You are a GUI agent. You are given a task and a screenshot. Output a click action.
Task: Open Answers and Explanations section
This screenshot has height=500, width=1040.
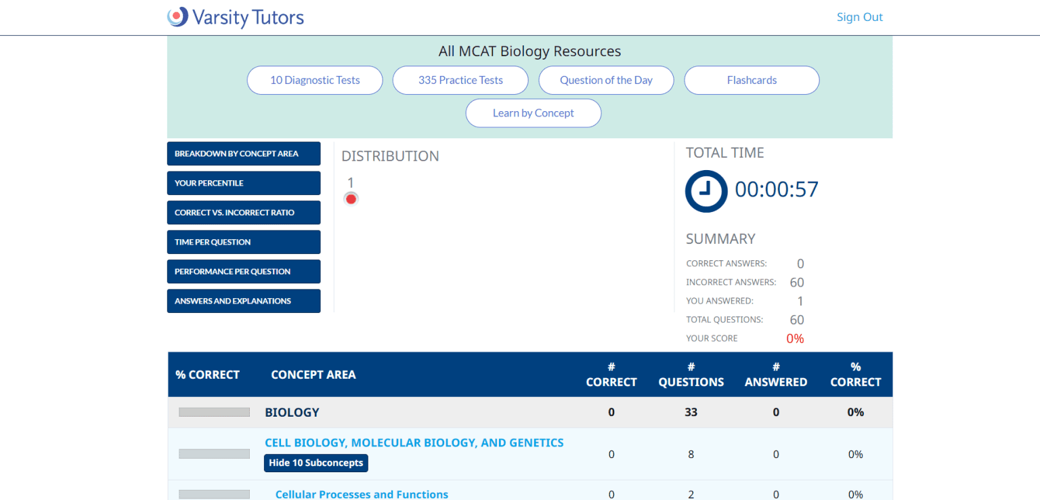coord(243,301)
